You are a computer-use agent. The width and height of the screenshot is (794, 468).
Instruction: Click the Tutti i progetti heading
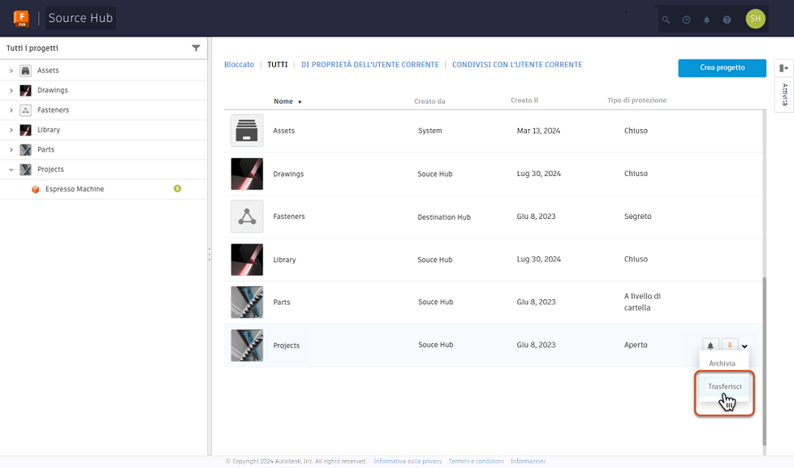(x=32, y=48)
